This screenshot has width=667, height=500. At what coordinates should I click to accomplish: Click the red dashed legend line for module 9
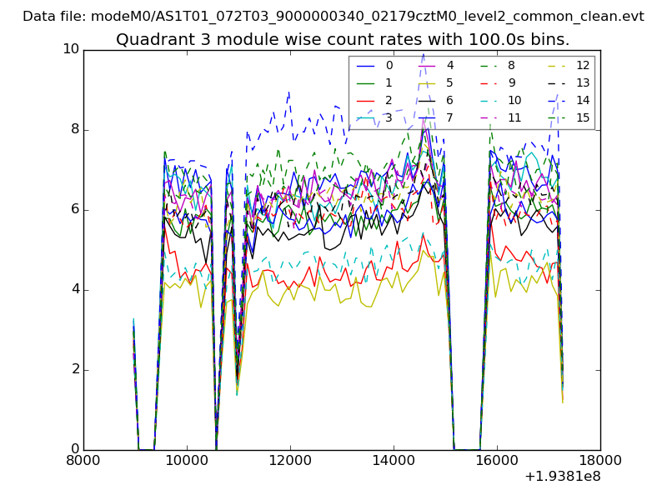pyautogui.click(x=489, y=82)
